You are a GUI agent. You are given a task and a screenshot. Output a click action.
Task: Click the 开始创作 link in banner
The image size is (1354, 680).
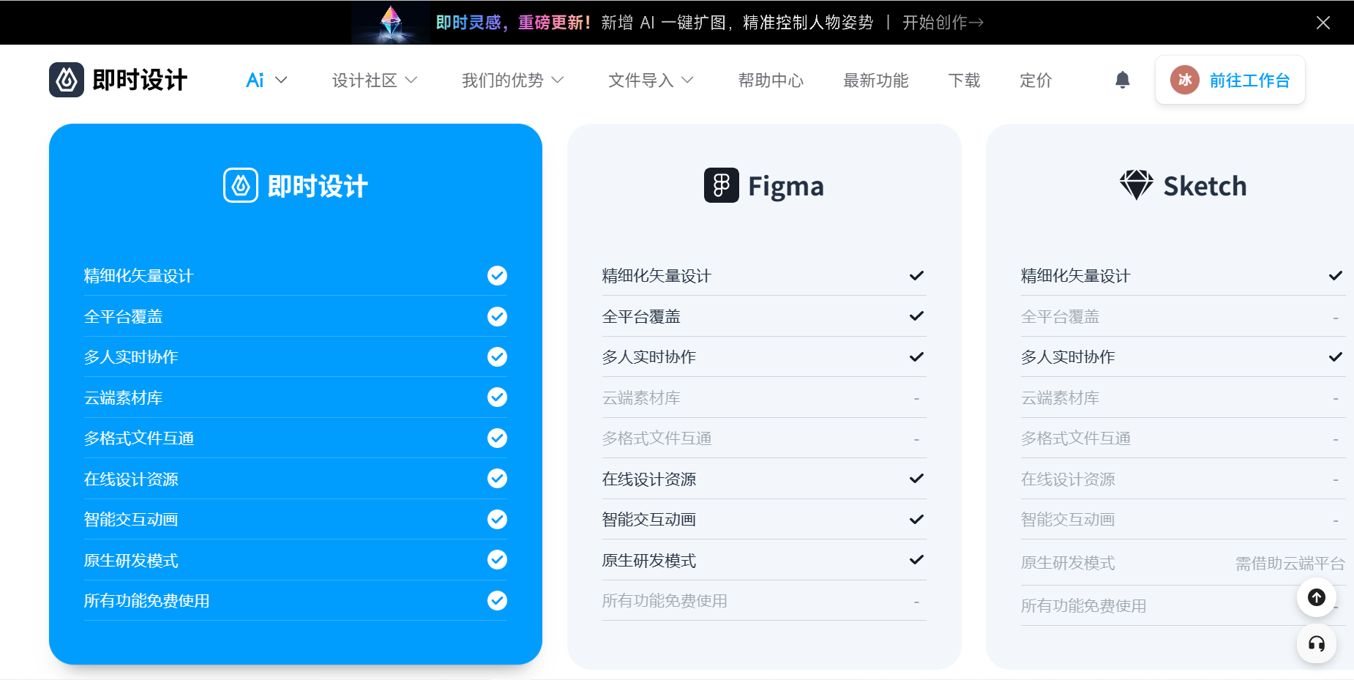(x=943, y=23)
